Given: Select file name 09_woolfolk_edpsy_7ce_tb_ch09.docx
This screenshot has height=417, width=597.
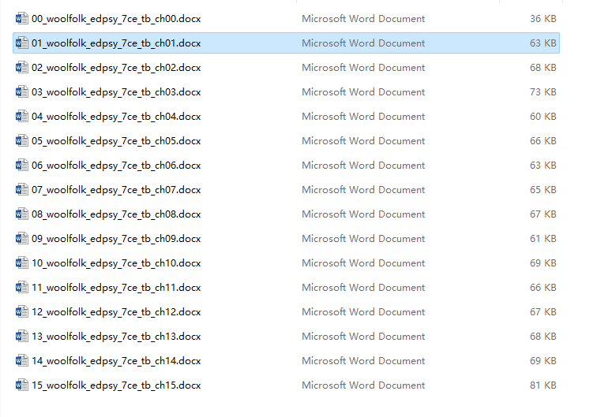Looking at the screenshot, I should [116, 239].
